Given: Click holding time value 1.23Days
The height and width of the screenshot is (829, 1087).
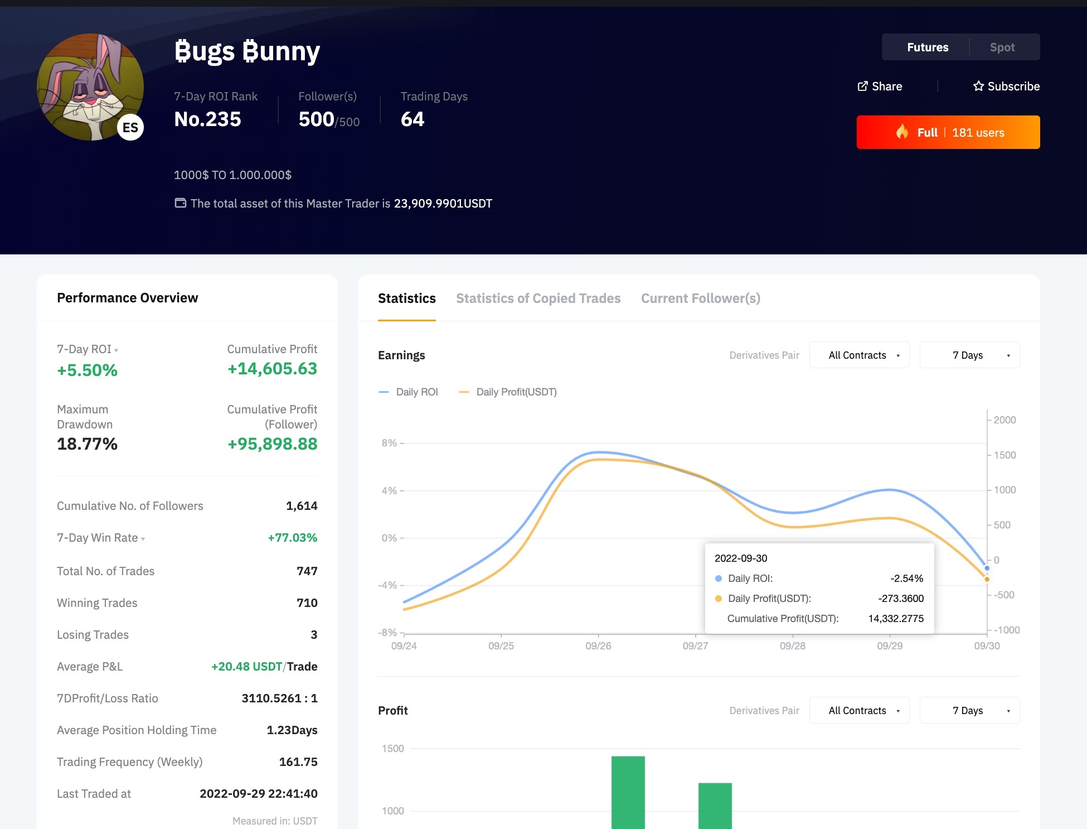Looking at the screenshot, I should click(x=292, y=730).
